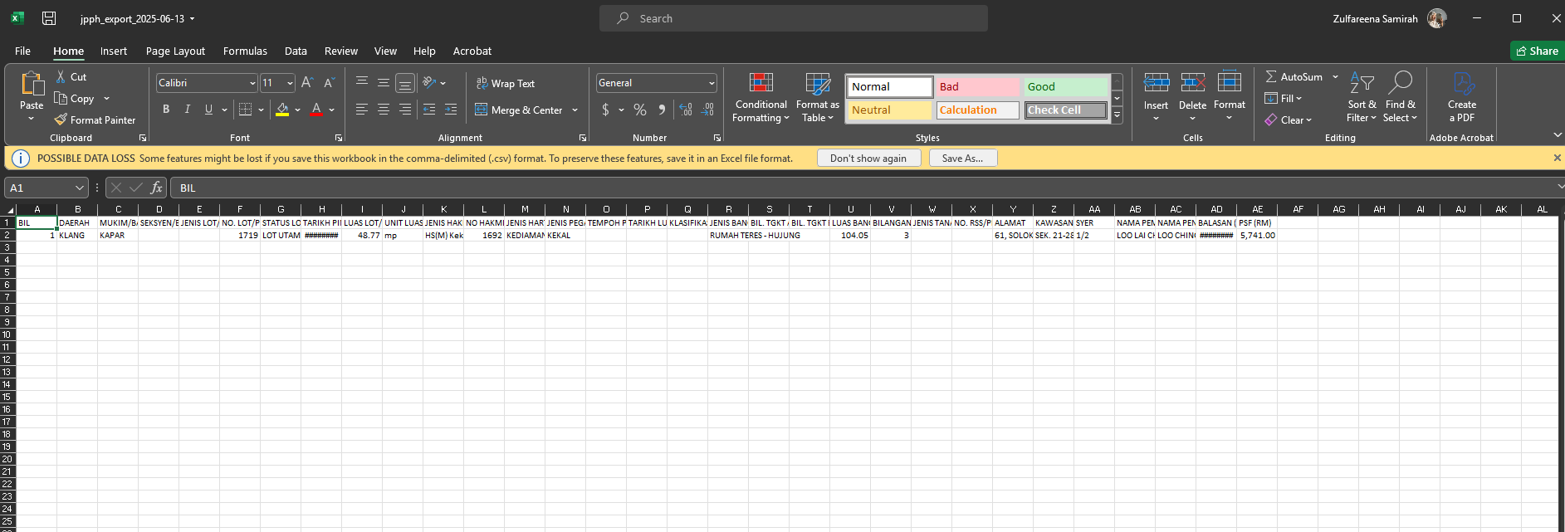Click the Don't show again button
This screenshot has width=1565, height=532.
[868, 158]
